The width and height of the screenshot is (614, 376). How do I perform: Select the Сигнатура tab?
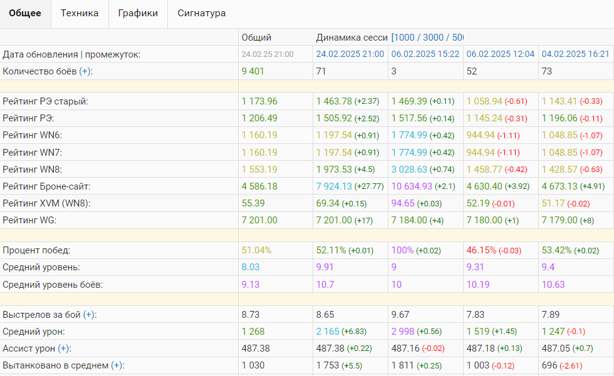point(201,13)
